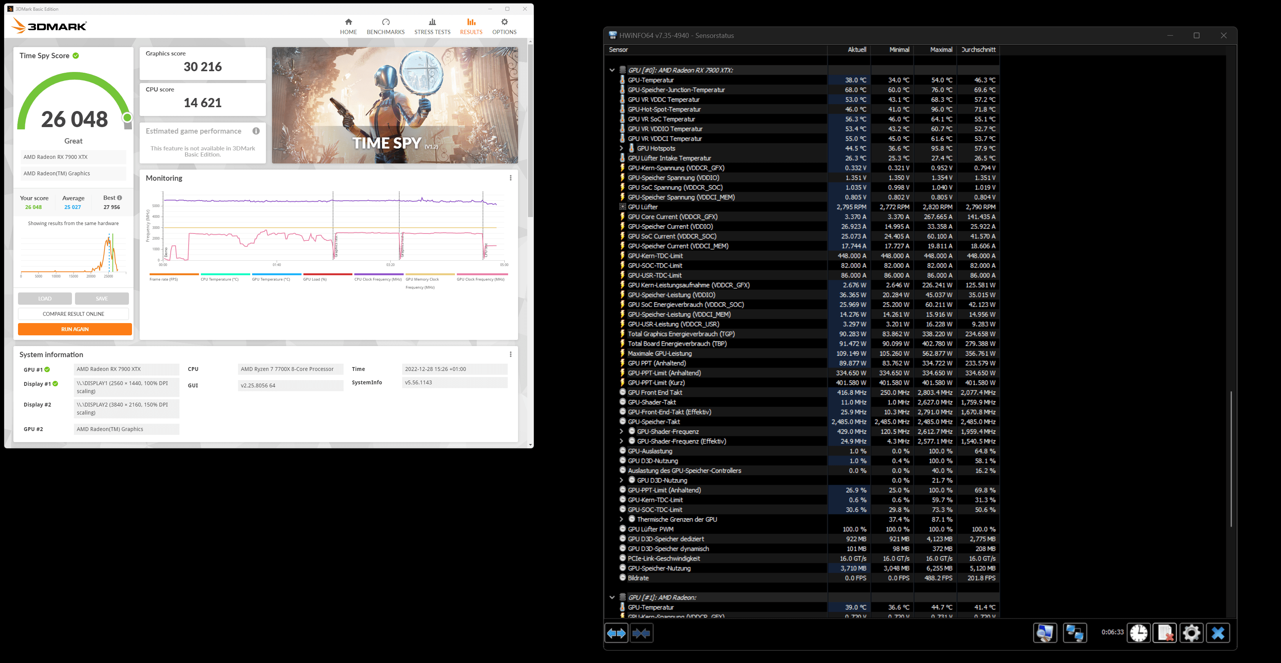Viewport: 1281px width, 663px height.
Task: Click the blue X close icon in HWiNFO toolbar
Action: [x=1218, y=633]
